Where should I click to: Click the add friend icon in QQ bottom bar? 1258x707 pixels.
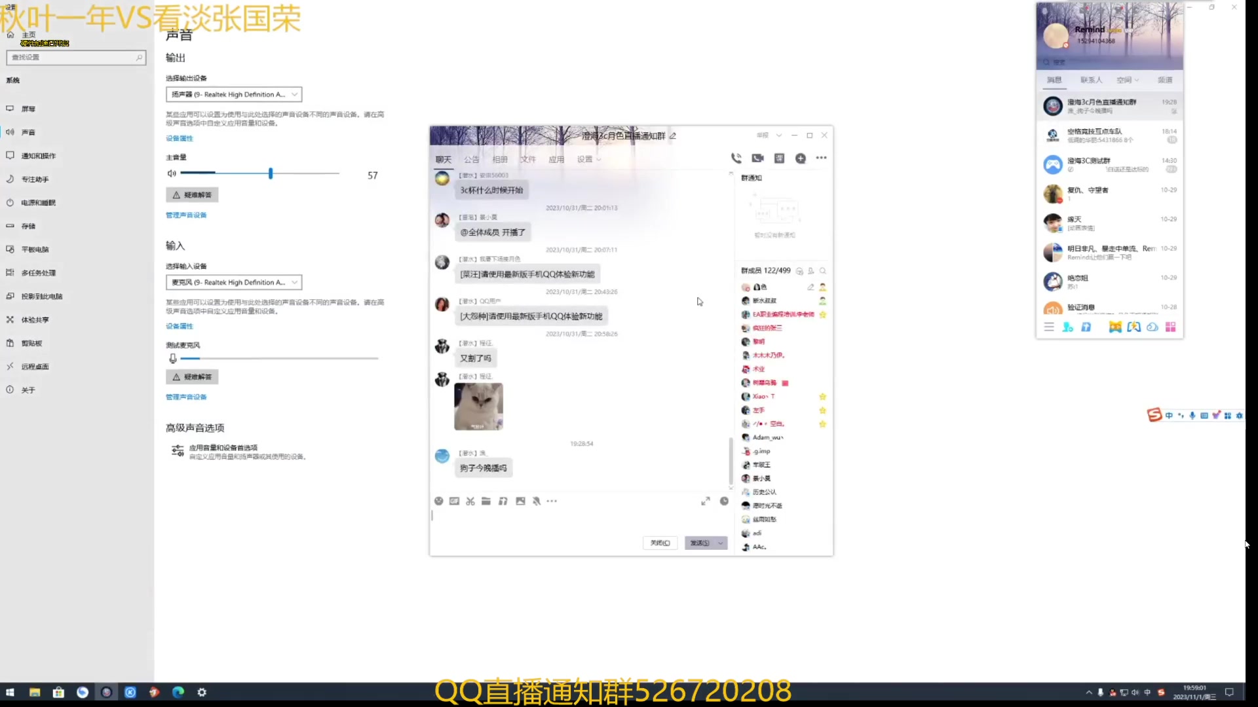(1067, 327)
